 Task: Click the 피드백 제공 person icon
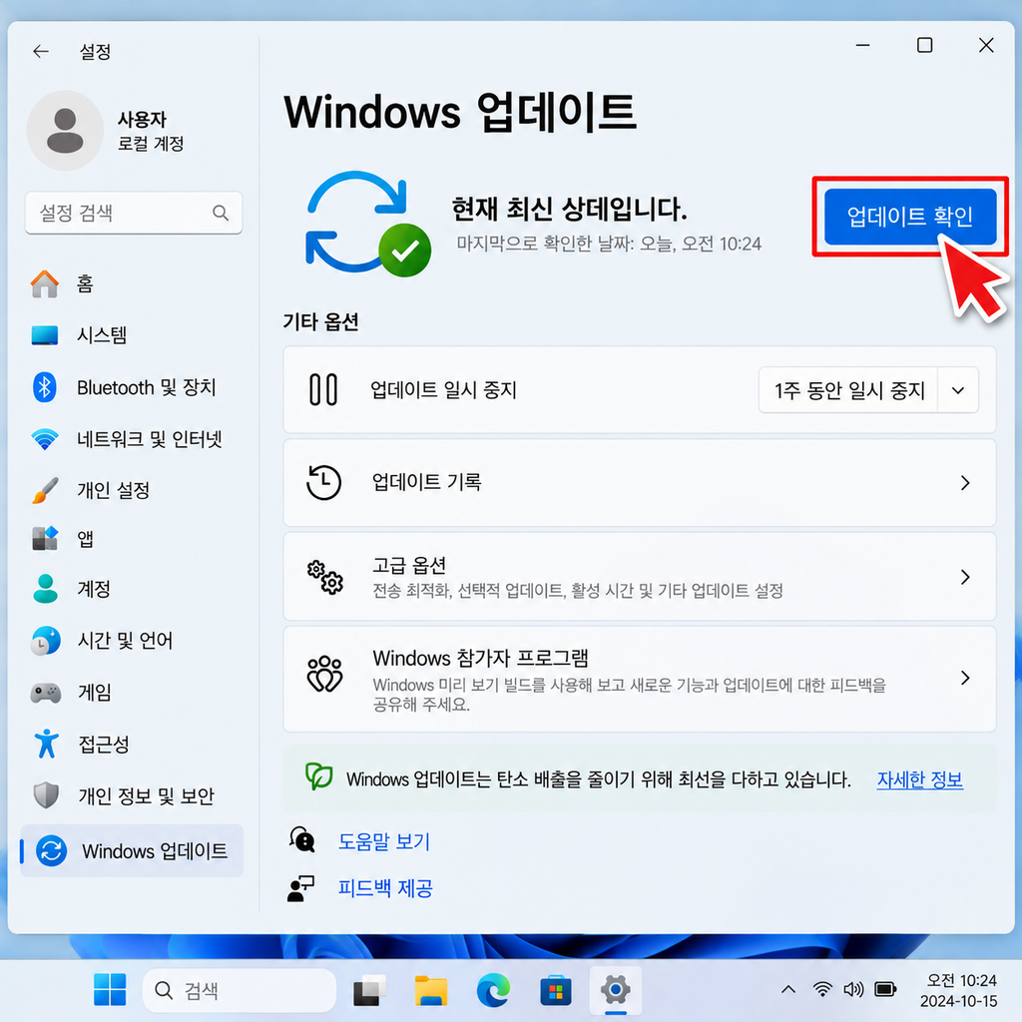coord(301,887)
